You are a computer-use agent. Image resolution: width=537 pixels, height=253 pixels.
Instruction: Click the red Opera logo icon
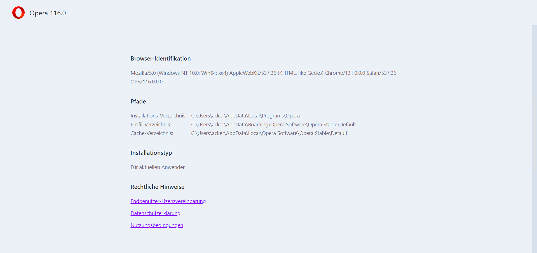(x=18, y=13)
